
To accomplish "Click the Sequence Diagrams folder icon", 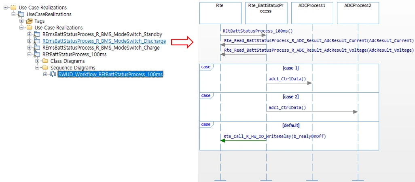I will pyautogui.click(x=45, y=68).
